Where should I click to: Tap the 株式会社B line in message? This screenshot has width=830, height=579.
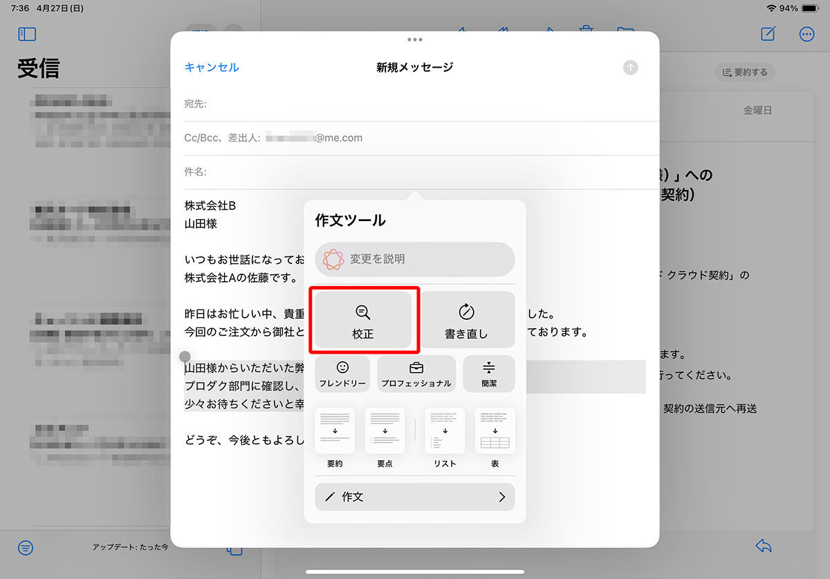[210, 206]
